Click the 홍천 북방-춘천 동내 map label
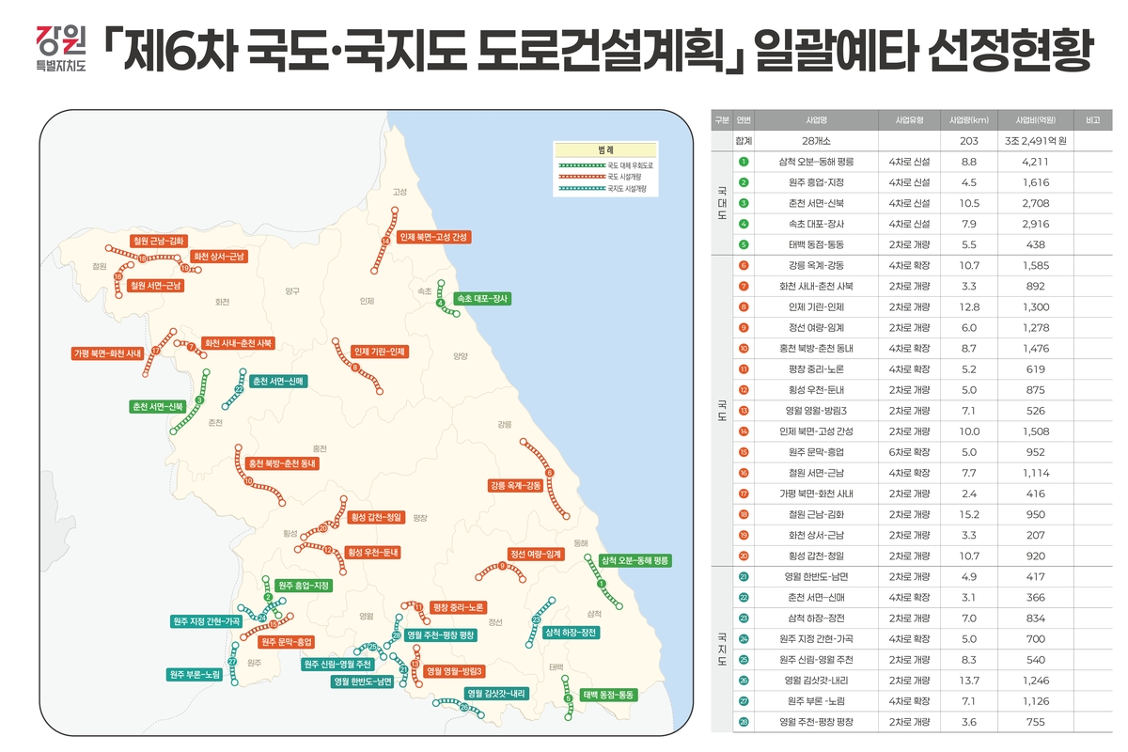Image resolution: width=1128 pixels, height=752 pixels. click(x=283, y=463)
